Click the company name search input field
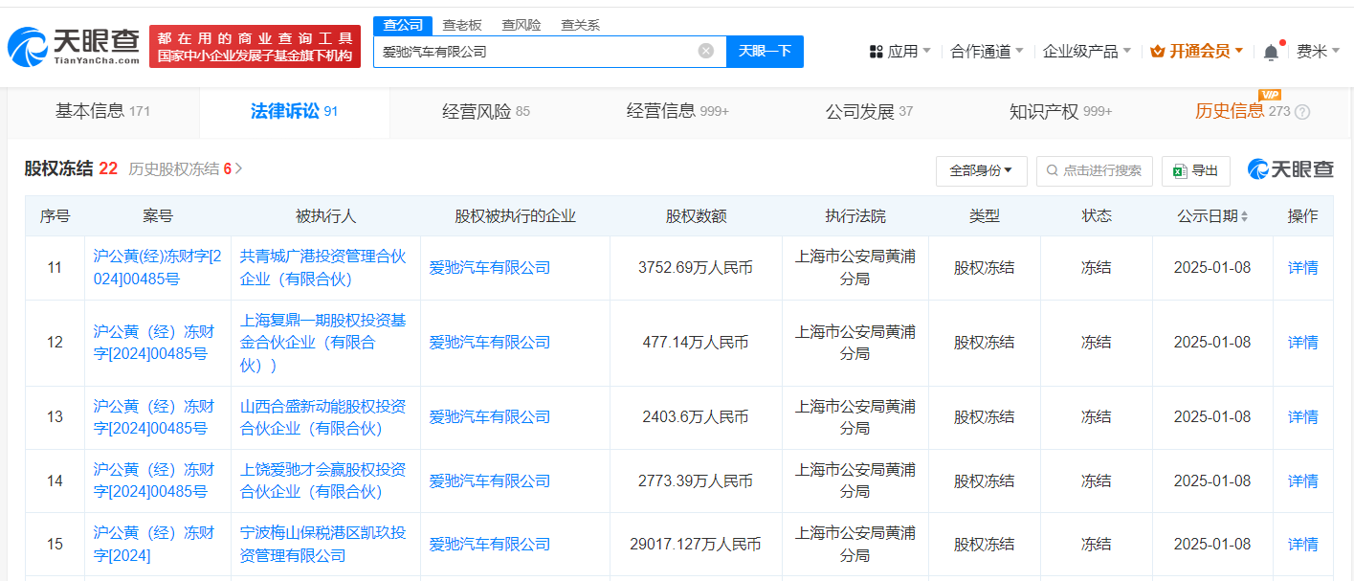 (536, 52)
